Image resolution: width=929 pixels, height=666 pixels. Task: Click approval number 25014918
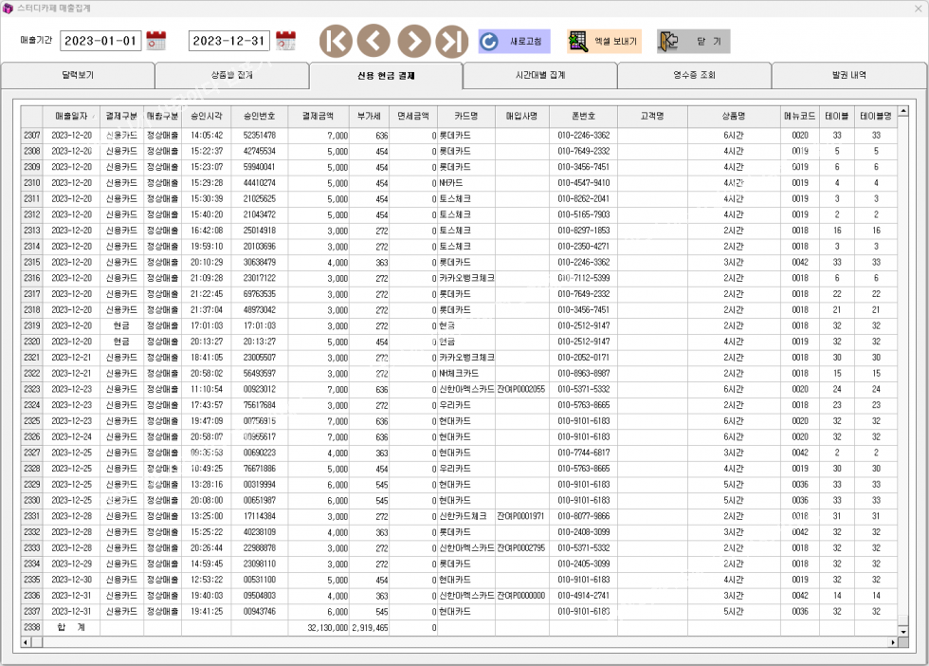(260, 231)
